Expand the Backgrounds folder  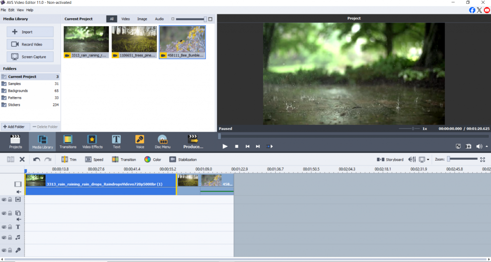point(18,91)
